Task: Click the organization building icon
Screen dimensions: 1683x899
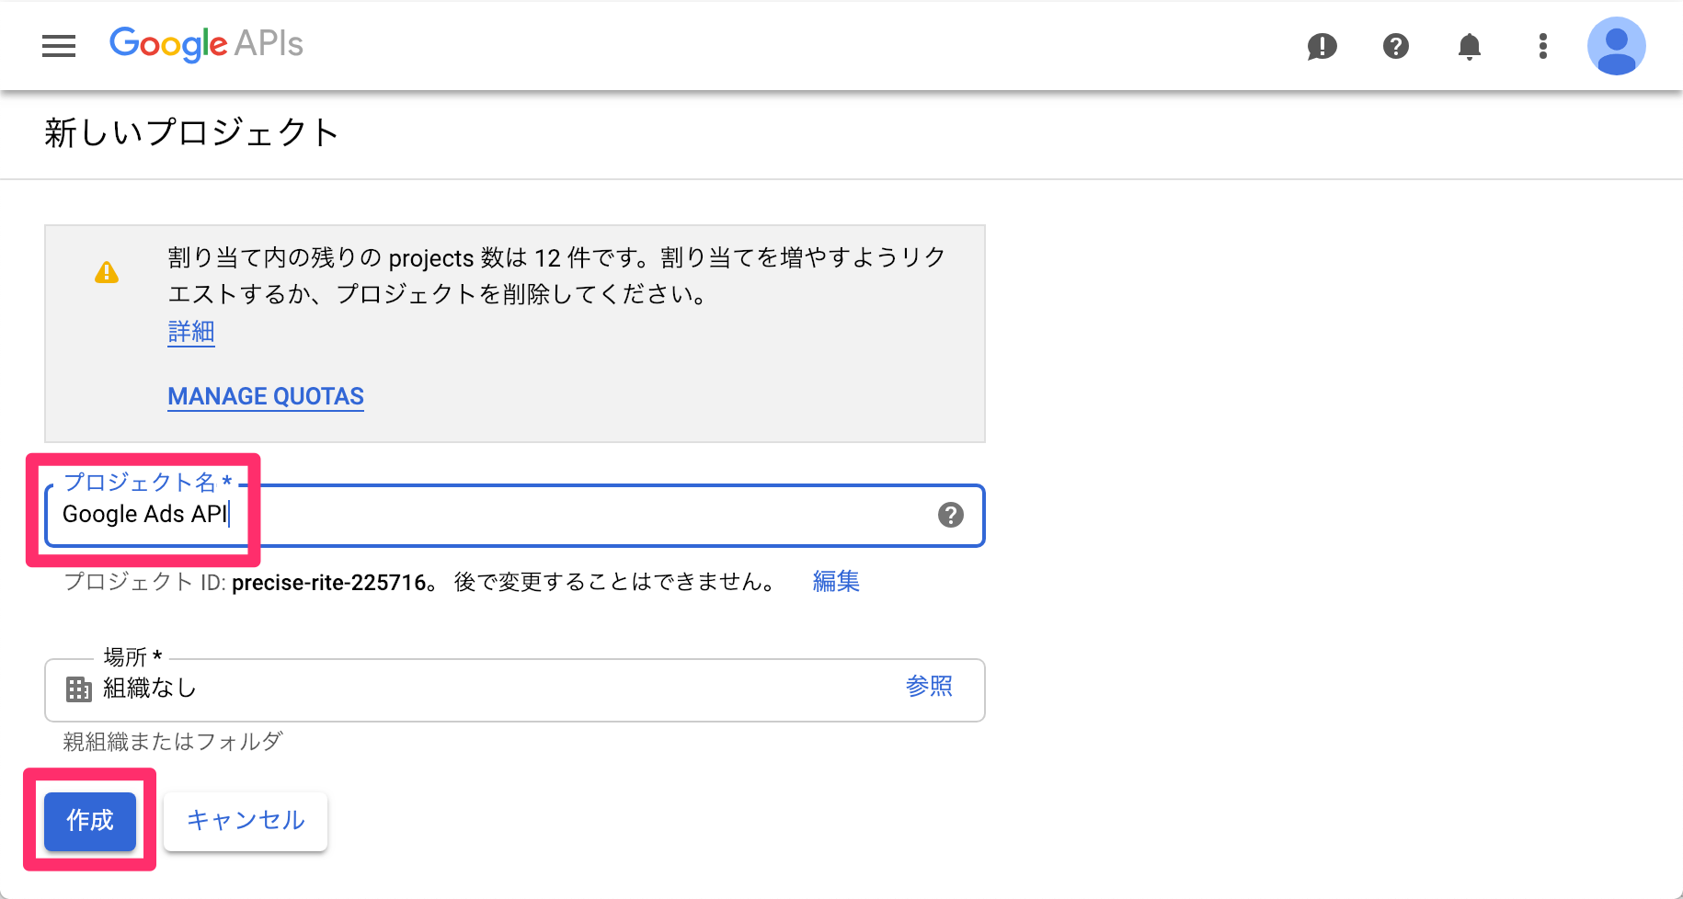Action: [79, 688]
